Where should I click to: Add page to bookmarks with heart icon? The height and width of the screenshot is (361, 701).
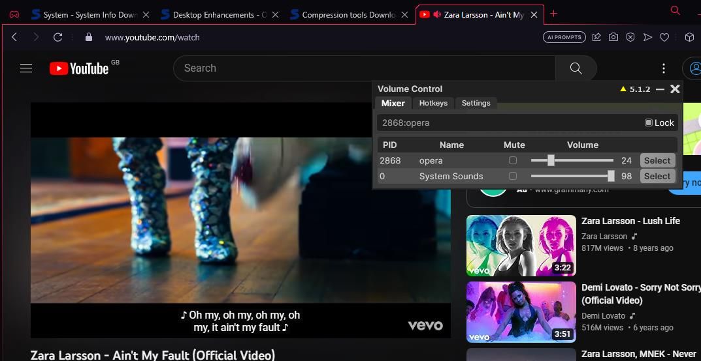[664, 37]
